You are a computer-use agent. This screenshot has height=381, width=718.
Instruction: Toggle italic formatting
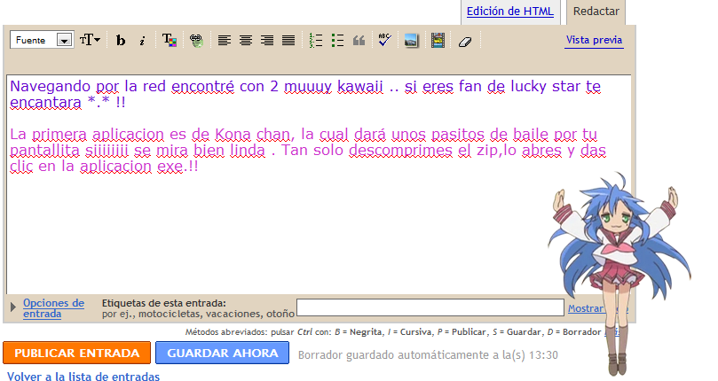pos(142,41)
